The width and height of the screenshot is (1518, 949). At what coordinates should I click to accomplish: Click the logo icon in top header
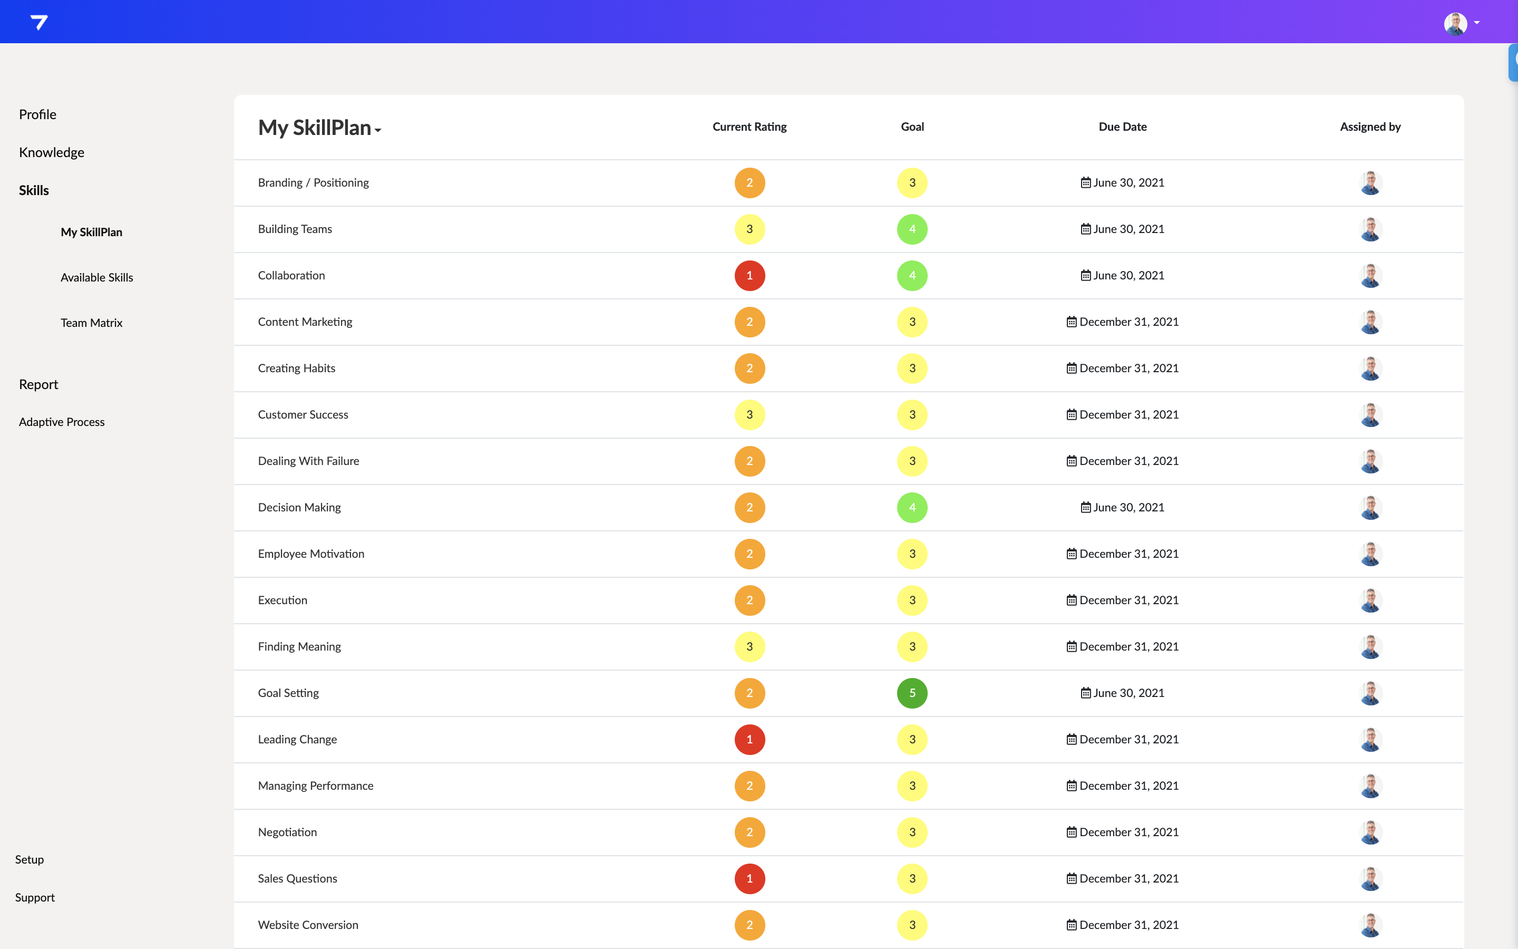coord(39,23)
